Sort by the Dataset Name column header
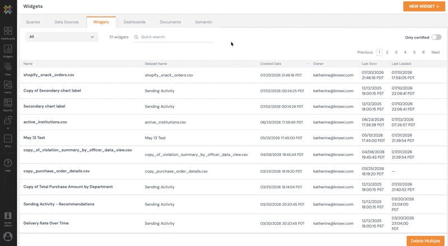The image size is (448, 246). 156,64
